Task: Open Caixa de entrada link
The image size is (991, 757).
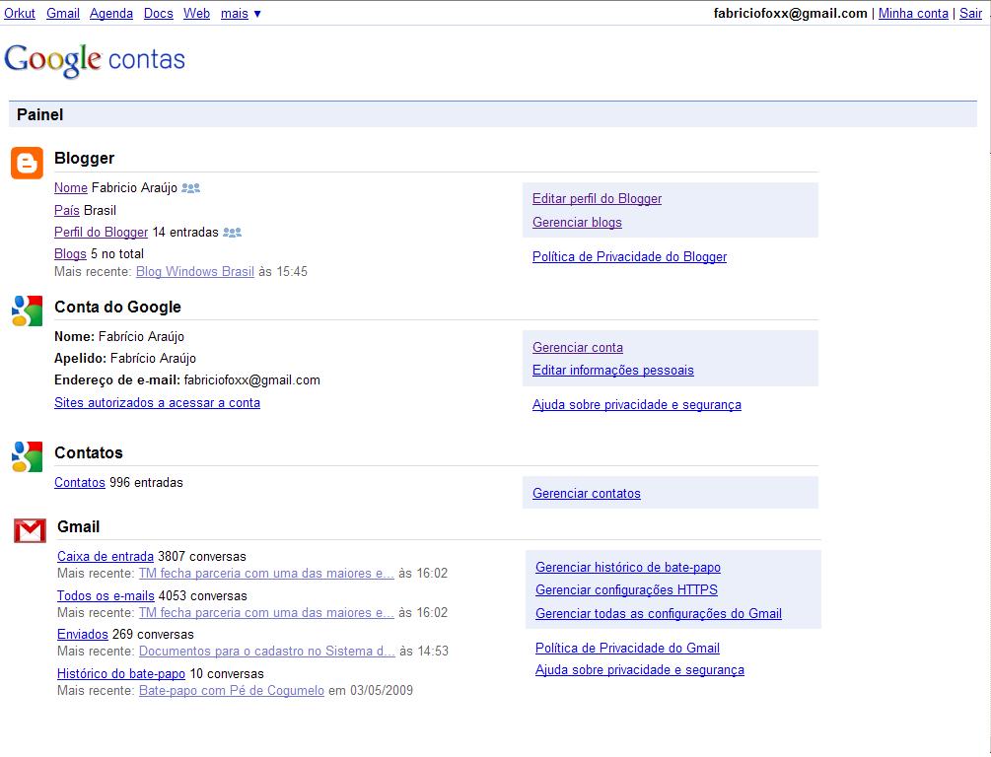Action: [x=106, y=557]
